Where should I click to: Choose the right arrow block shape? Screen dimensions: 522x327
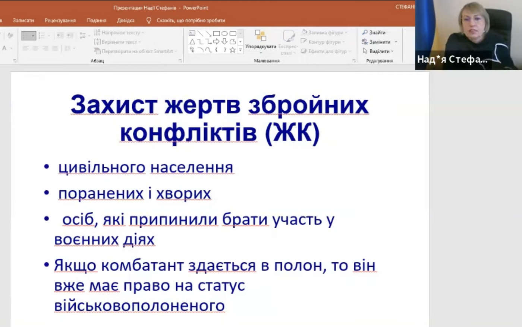[x=216, y=42]
